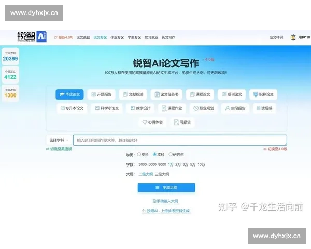
Task: Open the 作业专区 navigation tab
Action: tap(117, 37)
